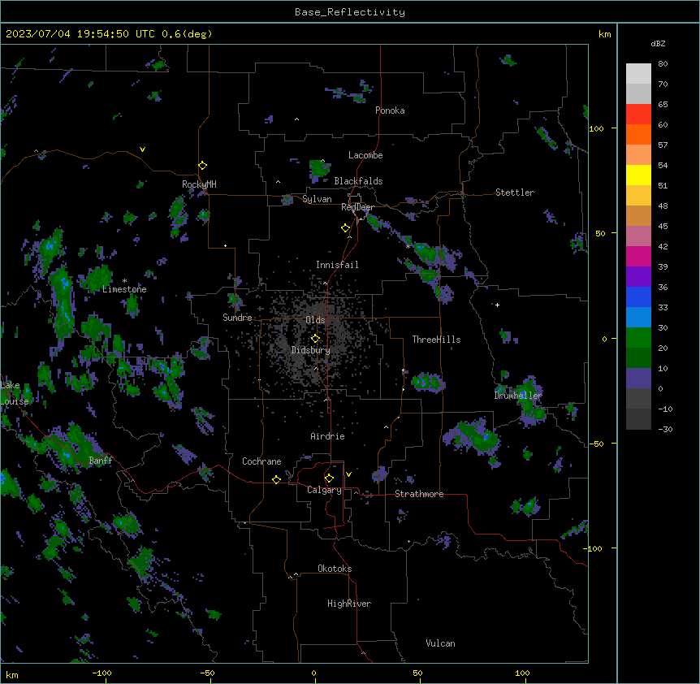Click the Airdrie city label

pyautogui.click(x=327, y=436)
